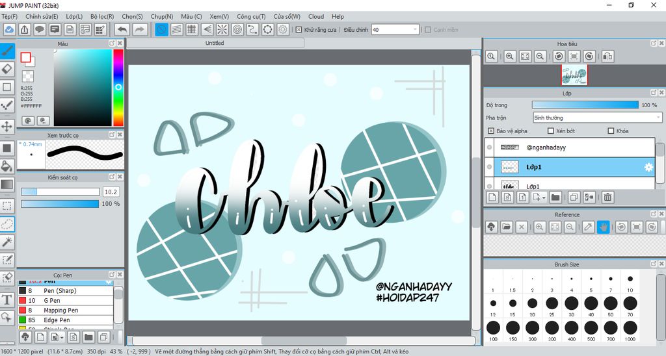Undock the Brush Size panel
The image size is (666, 356).
pyautogui.click(x=654, y=264)
